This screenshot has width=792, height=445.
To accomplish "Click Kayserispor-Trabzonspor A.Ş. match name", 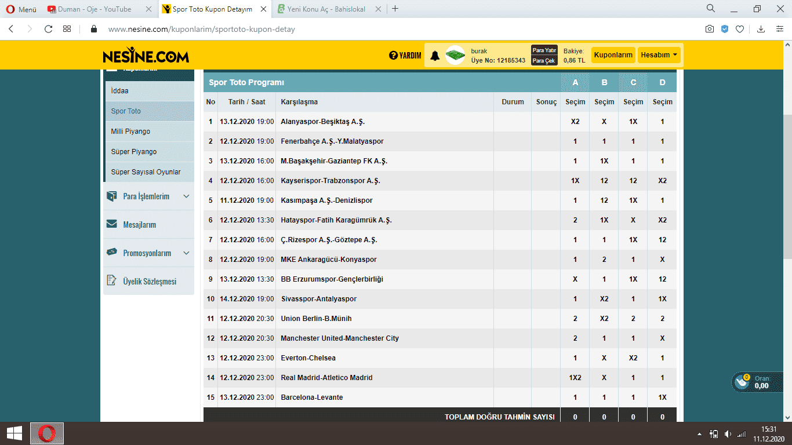I will [x=330, y=181].
